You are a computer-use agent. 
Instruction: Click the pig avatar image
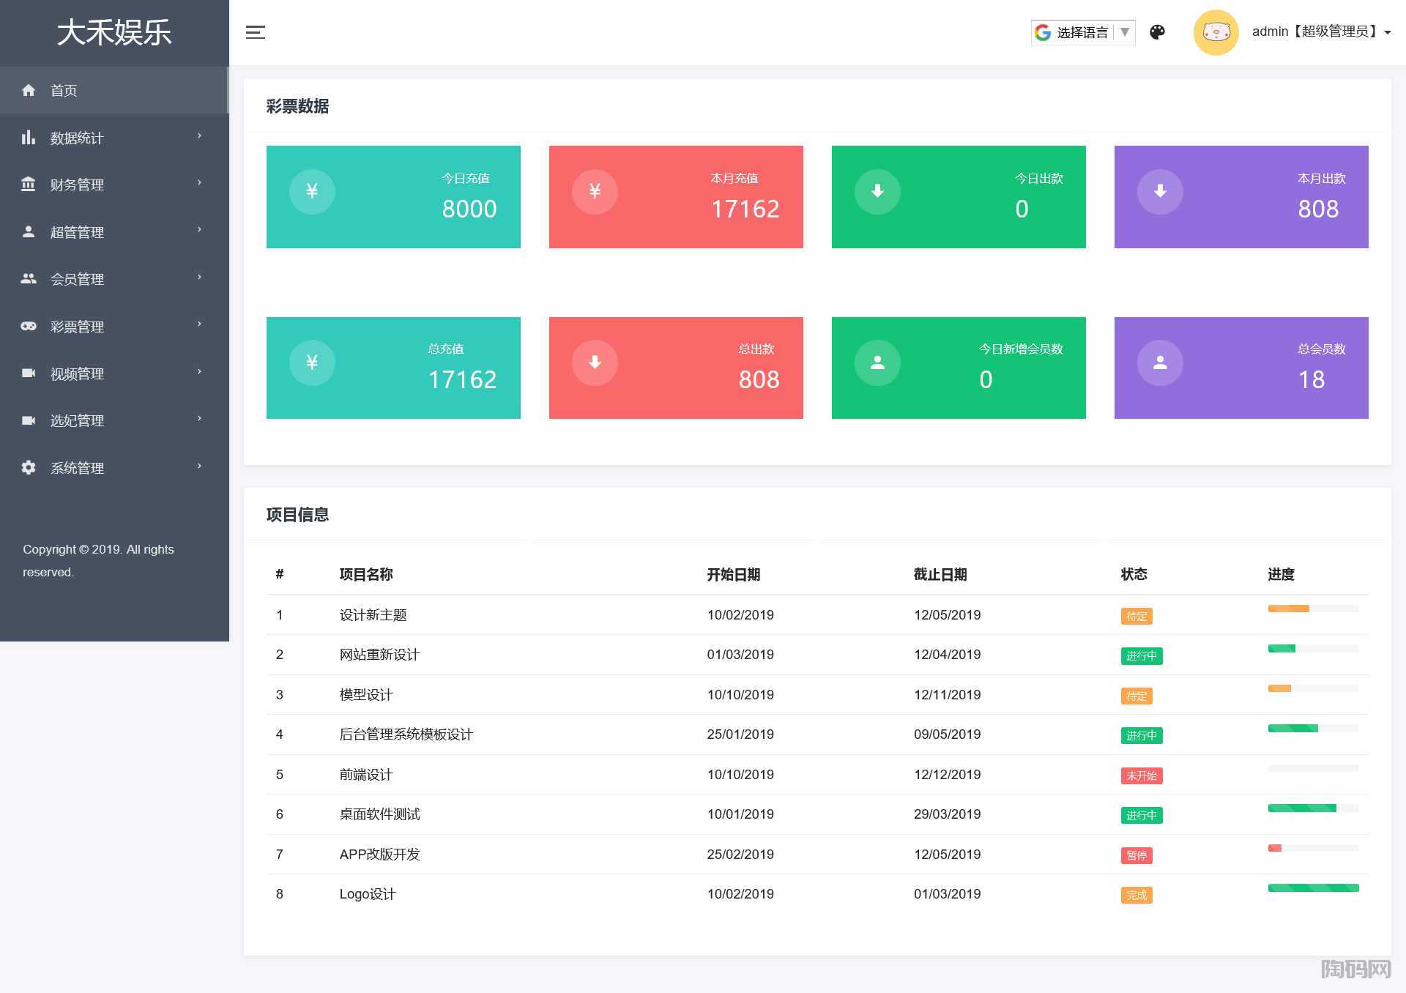[1216, 32]
